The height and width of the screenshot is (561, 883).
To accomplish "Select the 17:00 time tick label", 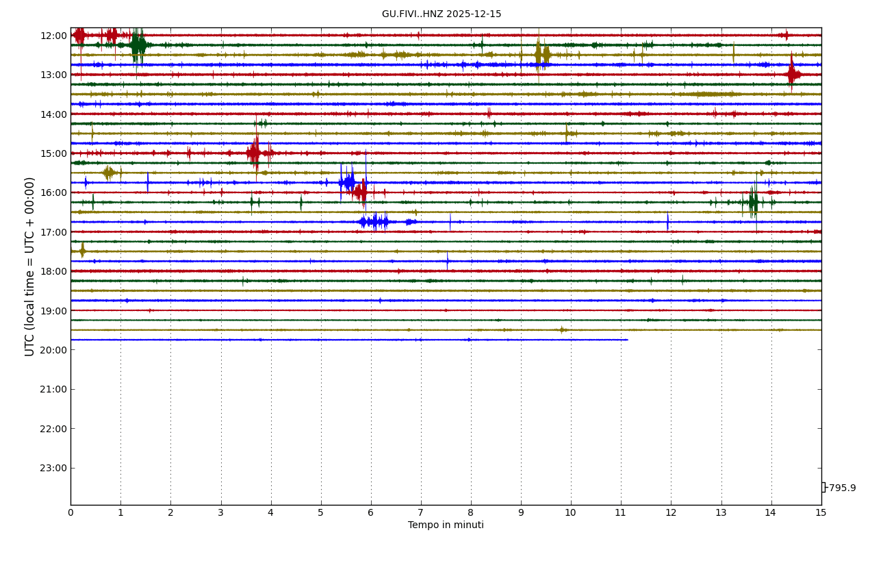I will click(53, 232).
